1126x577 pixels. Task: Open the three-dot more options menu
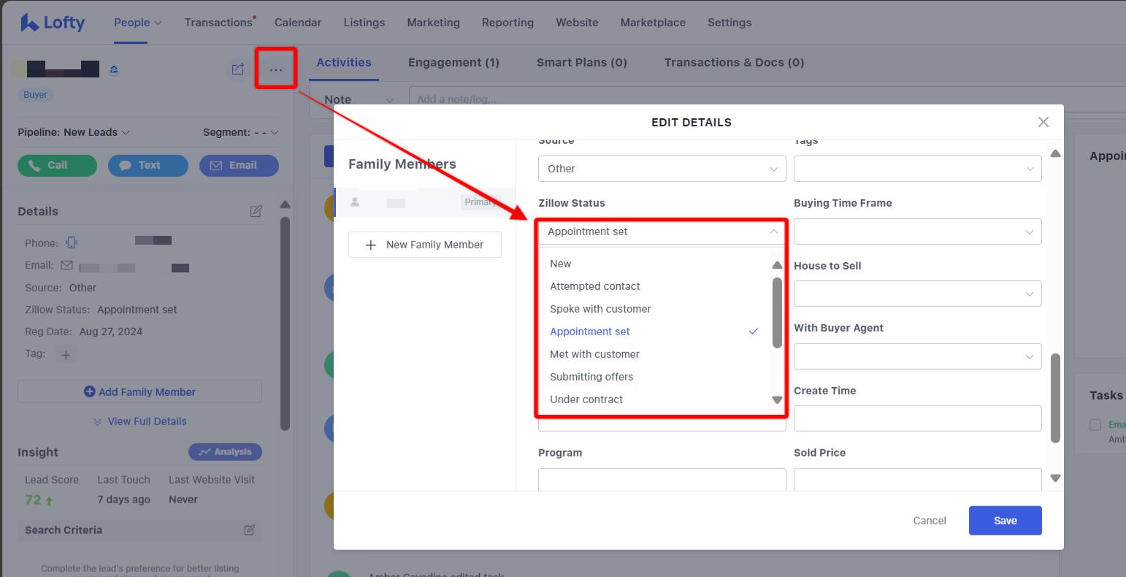tap(275, 69)
